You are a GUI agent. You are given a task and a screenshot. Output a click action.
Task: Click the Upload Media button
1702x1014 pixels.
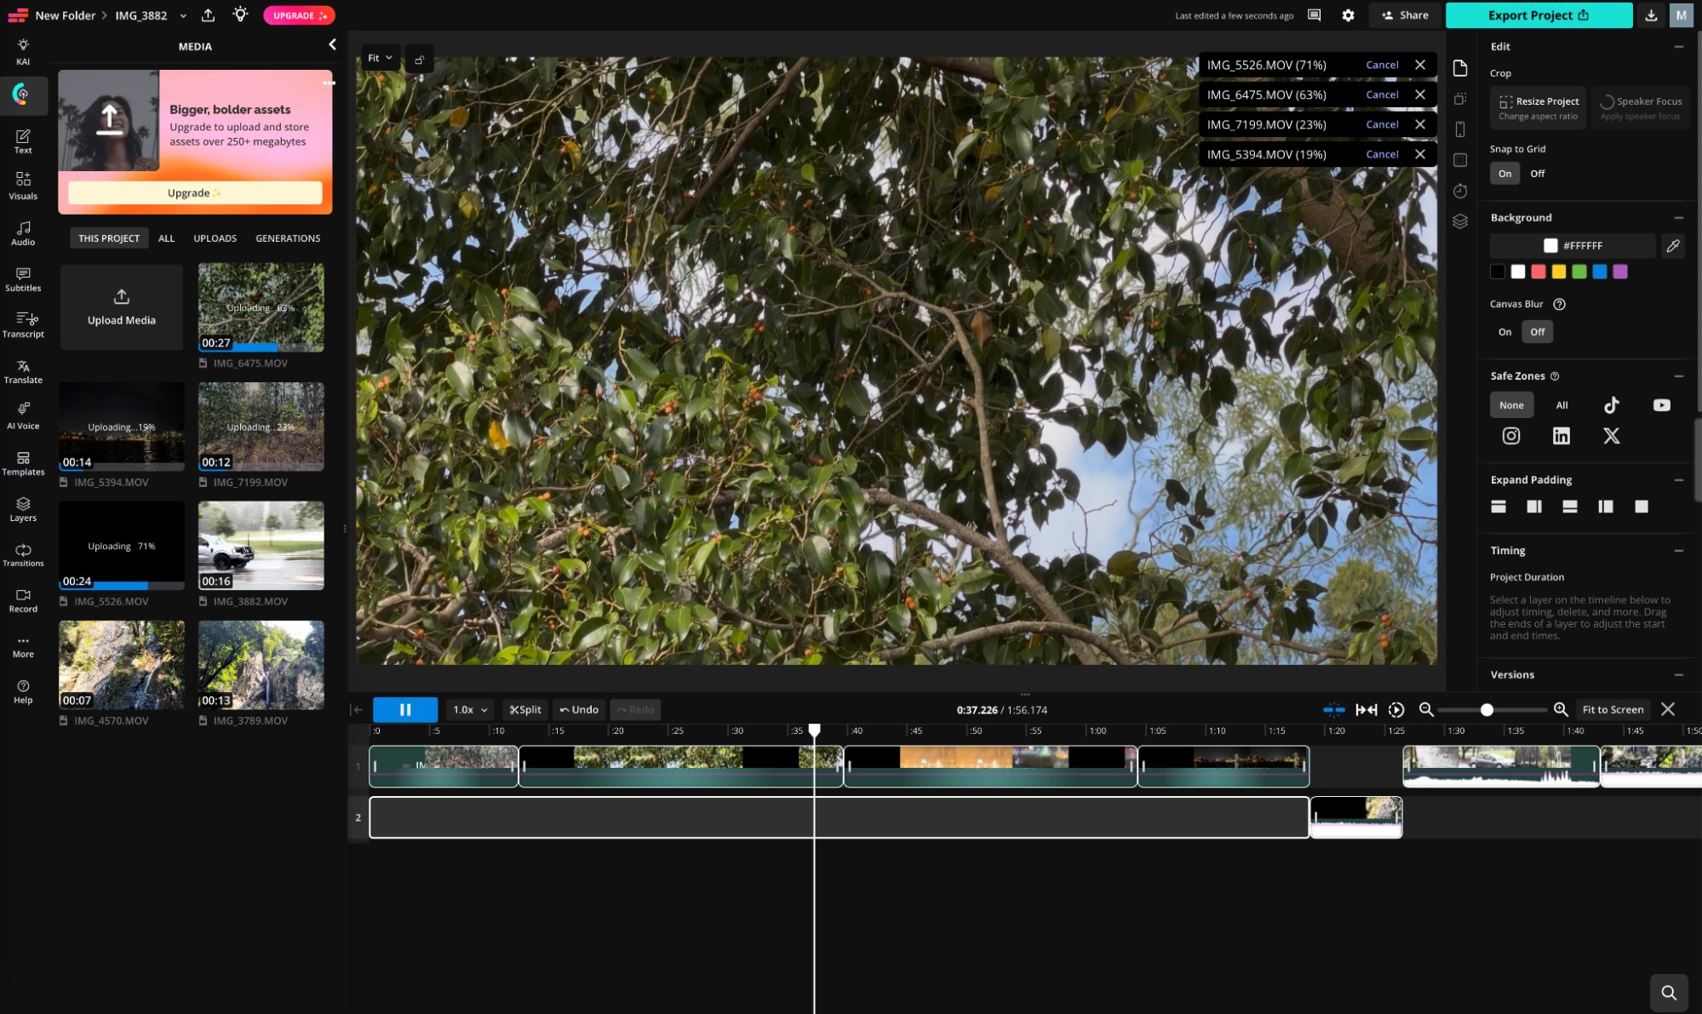(122, 307)
